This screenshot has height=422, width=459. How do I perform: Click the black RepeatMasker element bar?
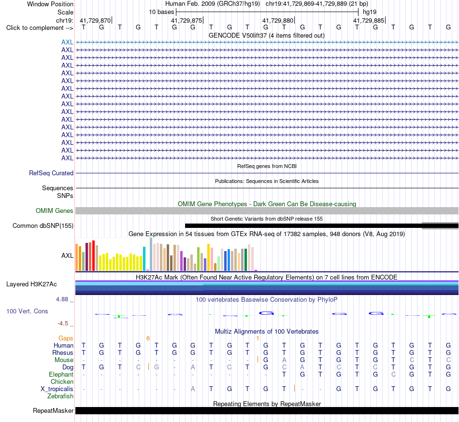[267, 410]
